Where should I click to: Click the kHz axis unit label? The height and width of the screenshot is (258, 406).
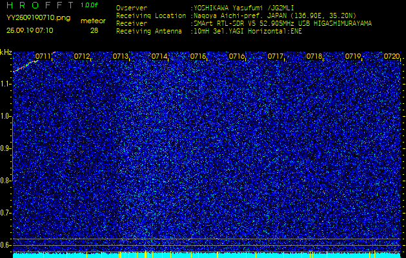[x=6, y=53]
